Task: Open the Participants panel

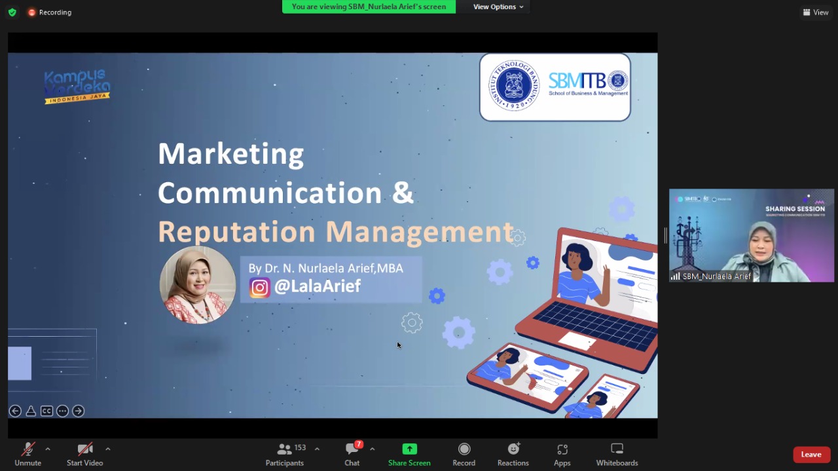Action: pyautogui.click(x=285, y=455)
